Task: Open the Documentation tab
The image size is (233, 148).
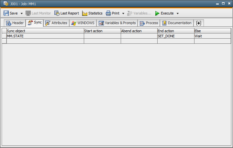Action: pyautogui.click(x=177, y=23)
